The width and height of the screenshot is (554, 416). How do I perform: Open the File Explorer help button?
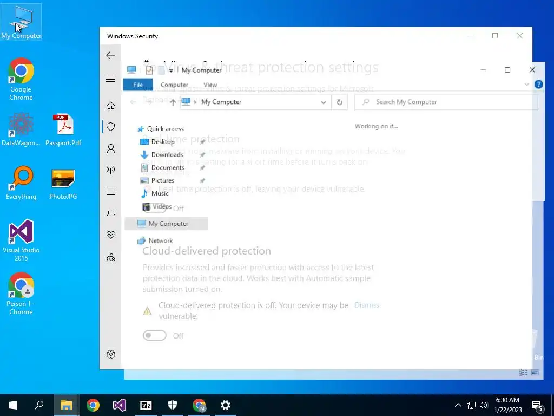[x=538, y=84]
